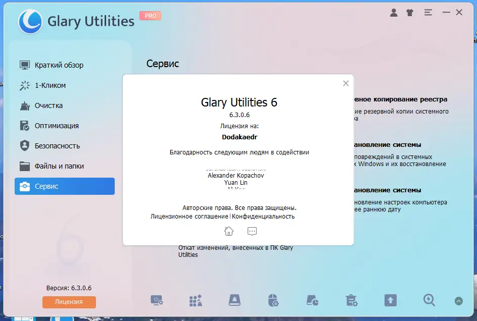This screenshot has width=477, height=321.
Task: Click Авторские права. Все права защищены text
Action: click(x=240, y=208)
